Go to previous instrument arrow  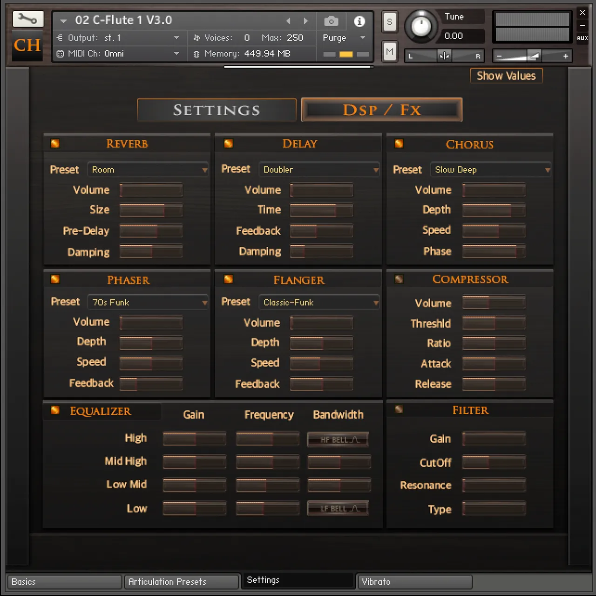point(289,21)
